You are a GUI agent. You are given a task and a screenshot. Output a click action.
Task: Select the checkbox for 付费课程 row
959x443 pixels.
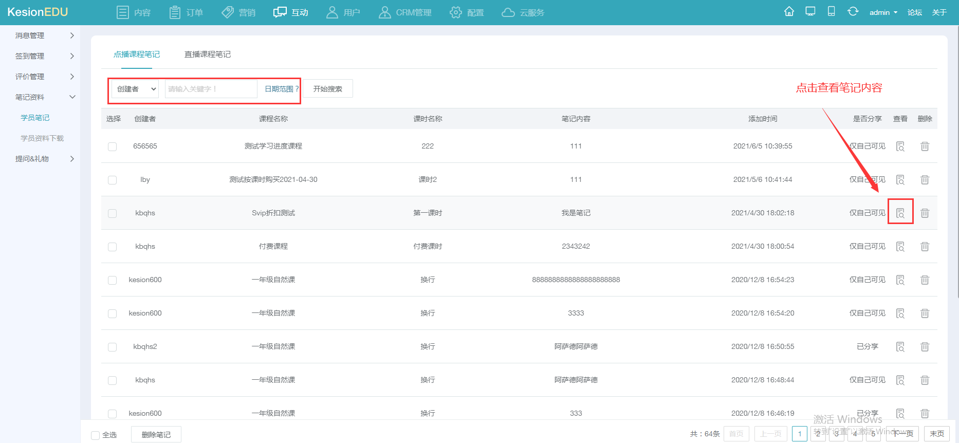point(112,247)
